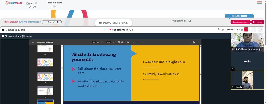Click Stop screen sharing text

(230, 29)
